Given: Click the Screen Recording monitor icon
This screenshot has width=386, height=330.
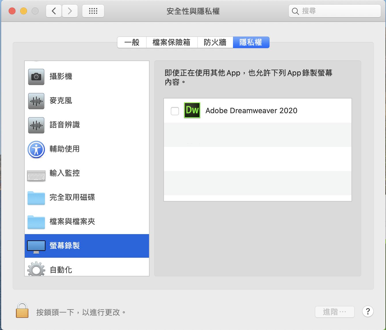Looking at the screenshot, I should click(x=36, y=247).
